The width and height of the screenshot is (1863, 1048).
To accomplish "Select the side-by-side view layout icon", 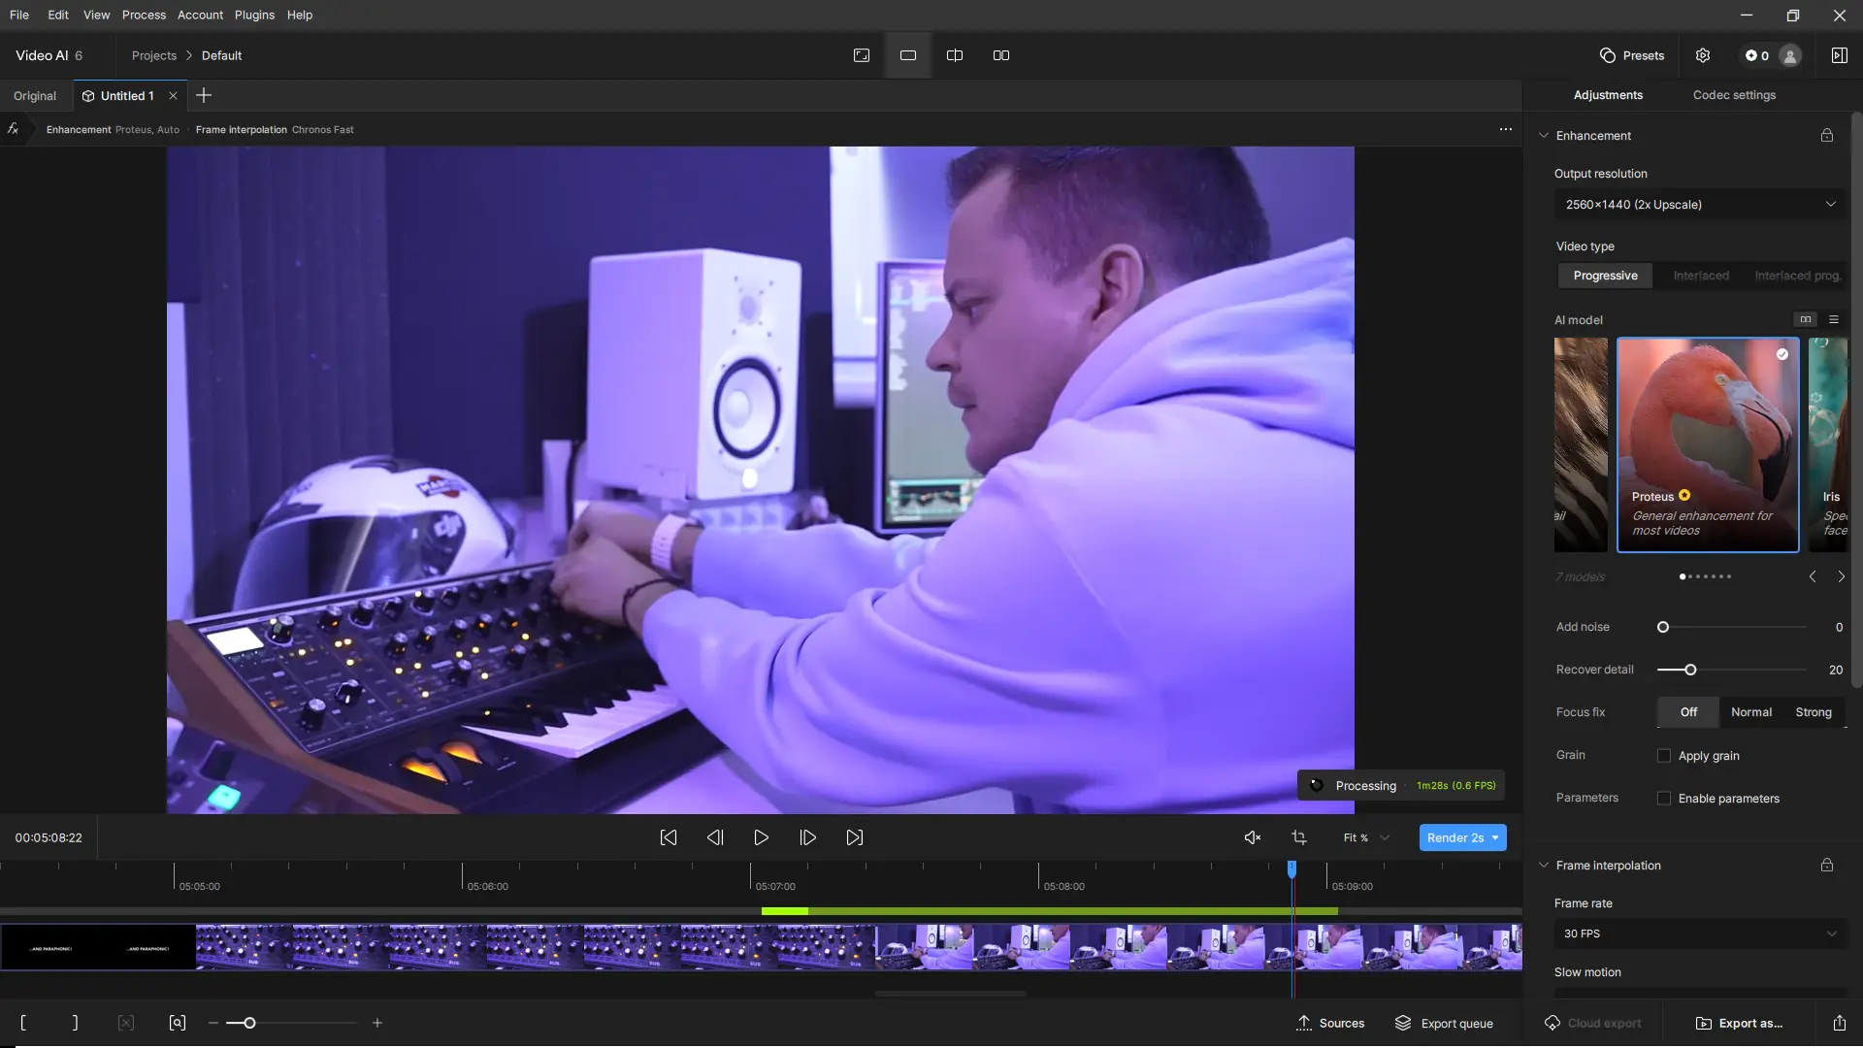I will click(x=1001, y=55).
